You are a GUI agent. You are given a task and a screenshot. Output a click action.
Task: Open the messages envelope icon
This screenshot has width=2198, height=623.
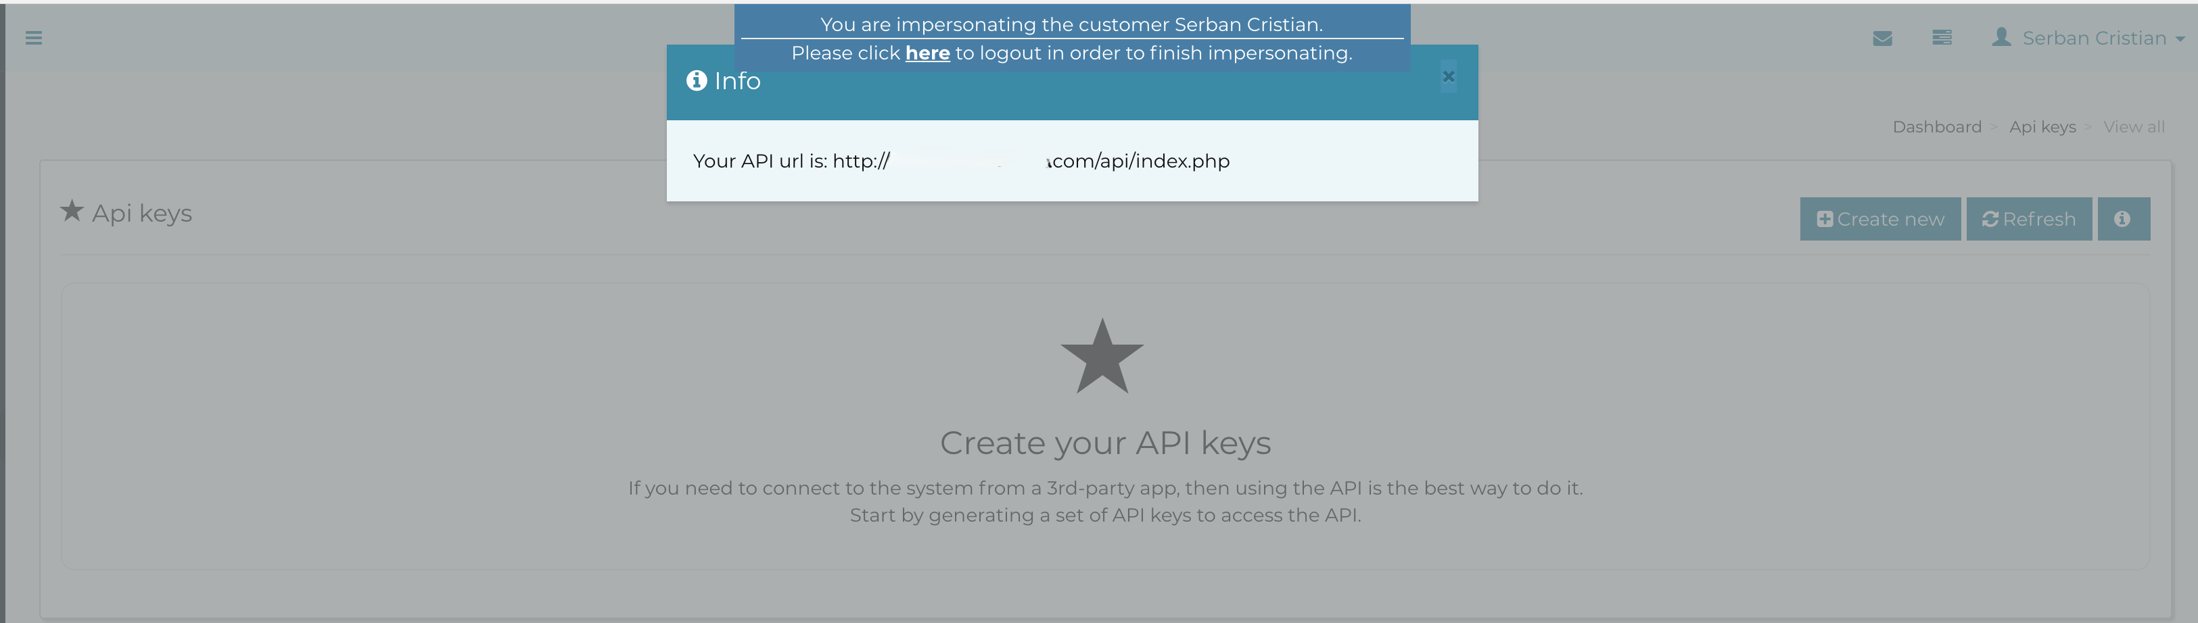pyautogui.click(x=1882, y=39)
